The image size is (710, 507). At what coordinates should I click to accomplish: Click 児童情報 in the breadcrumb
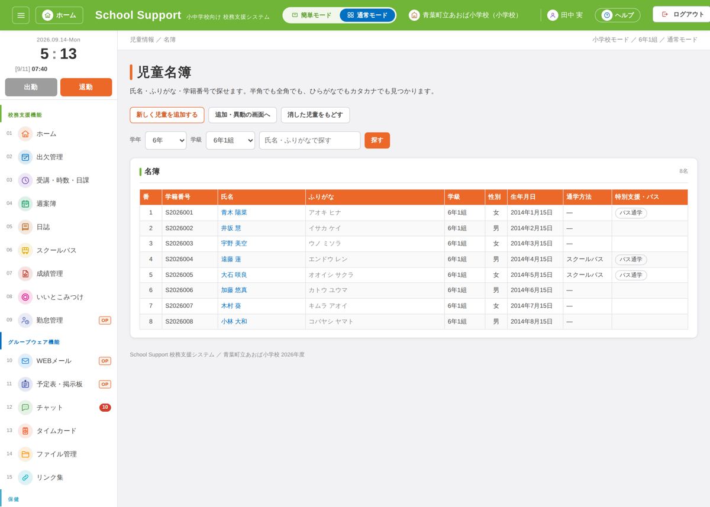coord(142,40)
